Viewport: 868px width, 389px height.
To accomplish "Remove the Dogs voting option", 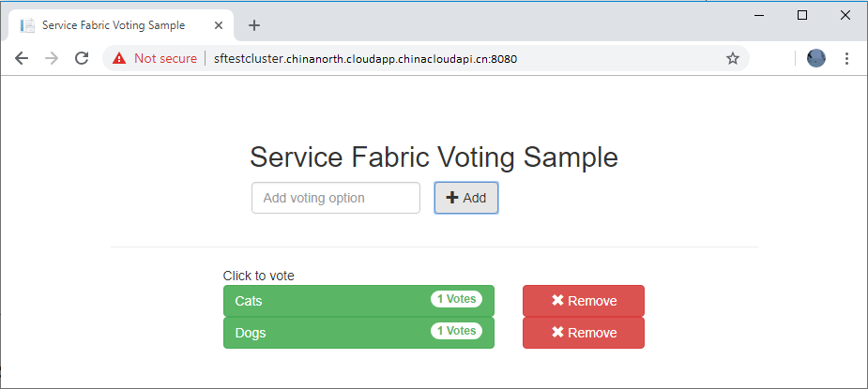I will (x=583, y=333).
